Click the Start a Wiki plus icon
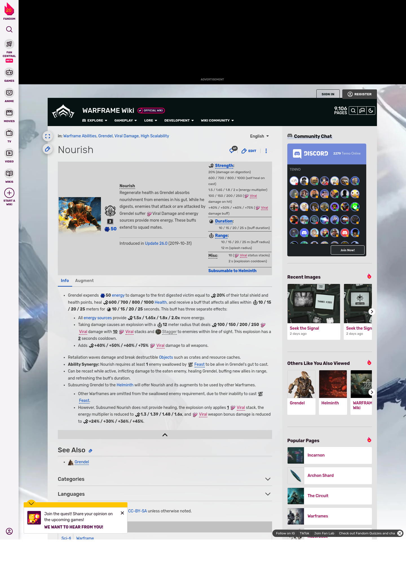The image size is (406, 564). click(9, 193)
